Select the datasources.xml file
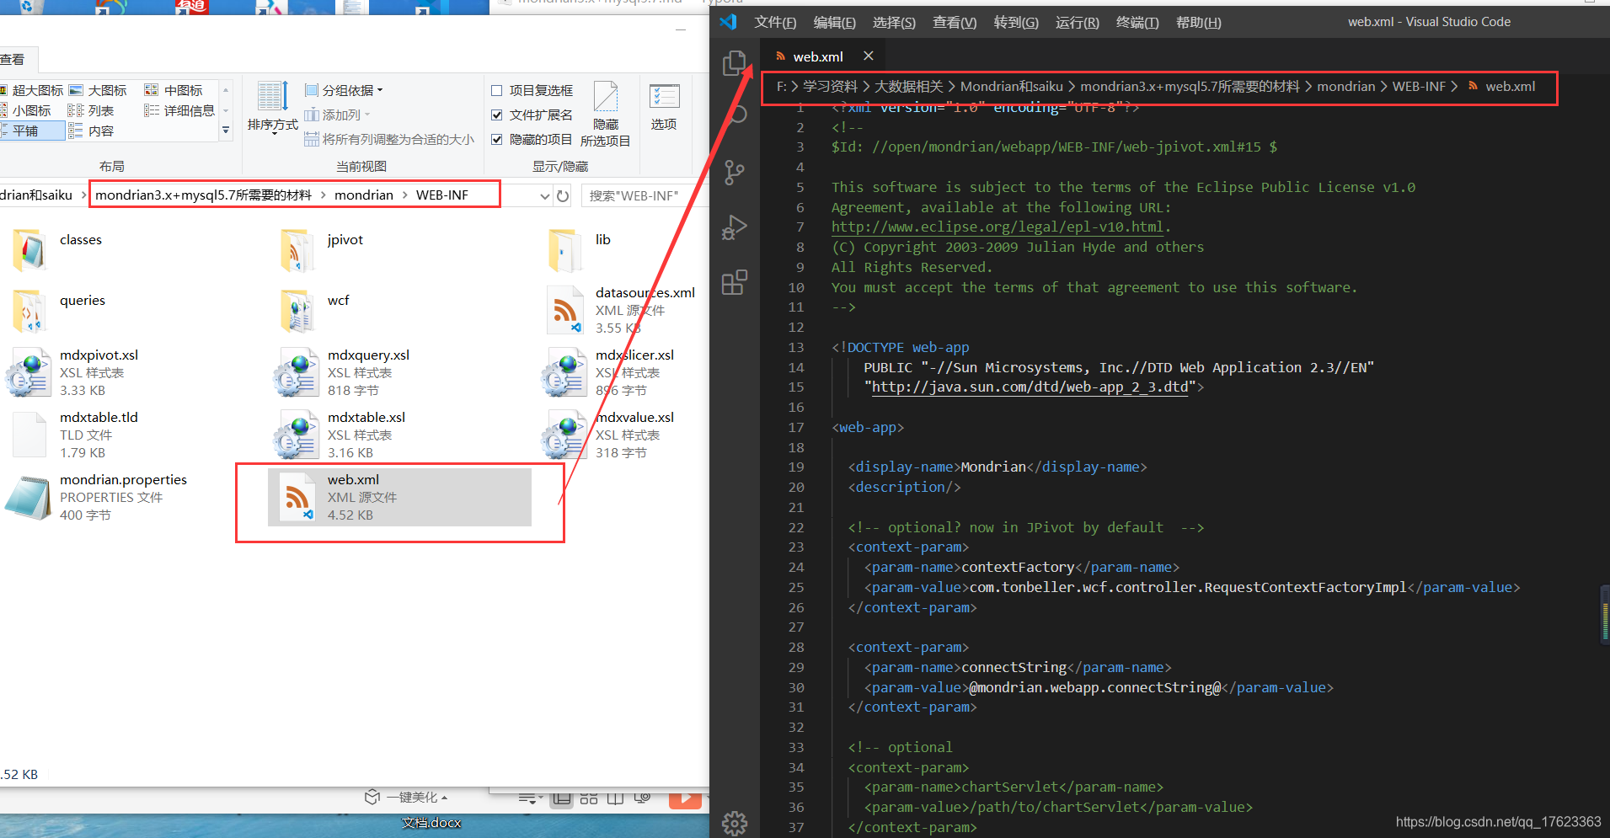Viewport: 1610px width, 838px height. point(622,310)
